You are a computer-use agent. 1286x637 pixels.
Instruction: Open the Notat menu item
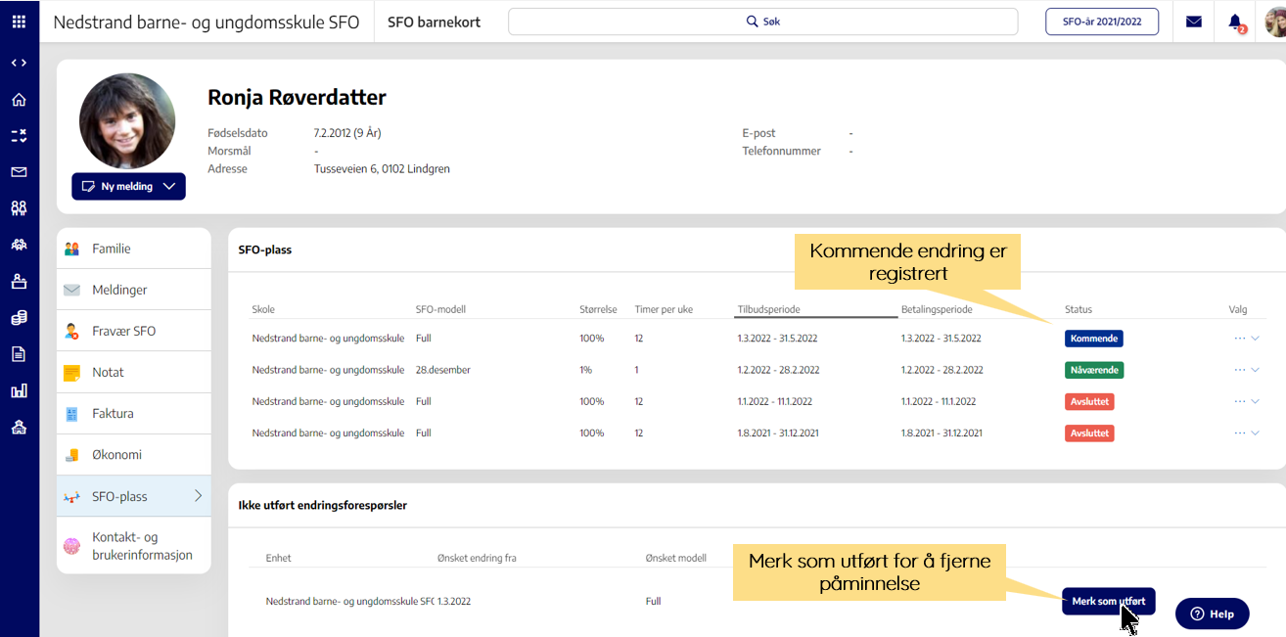[x=134, y=372]
